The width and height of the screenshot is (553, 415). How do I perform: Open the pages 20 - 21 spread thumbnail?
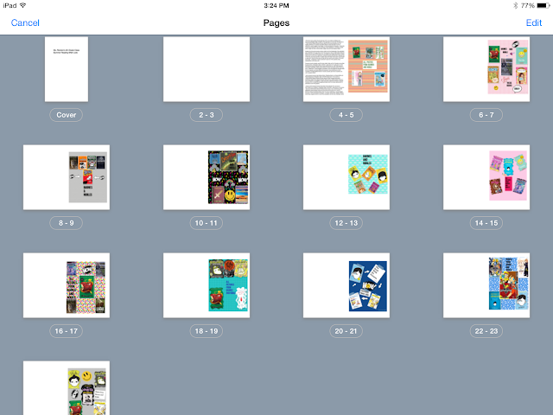[x=346, y=285]
